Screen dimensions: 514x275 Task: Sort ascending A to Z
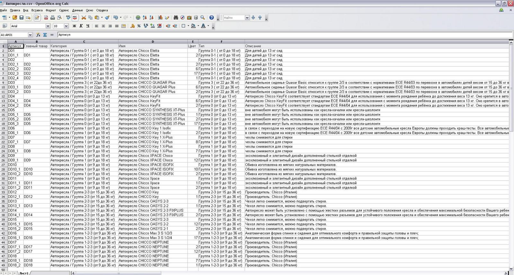pyautogui.click(x=145, y=18)
